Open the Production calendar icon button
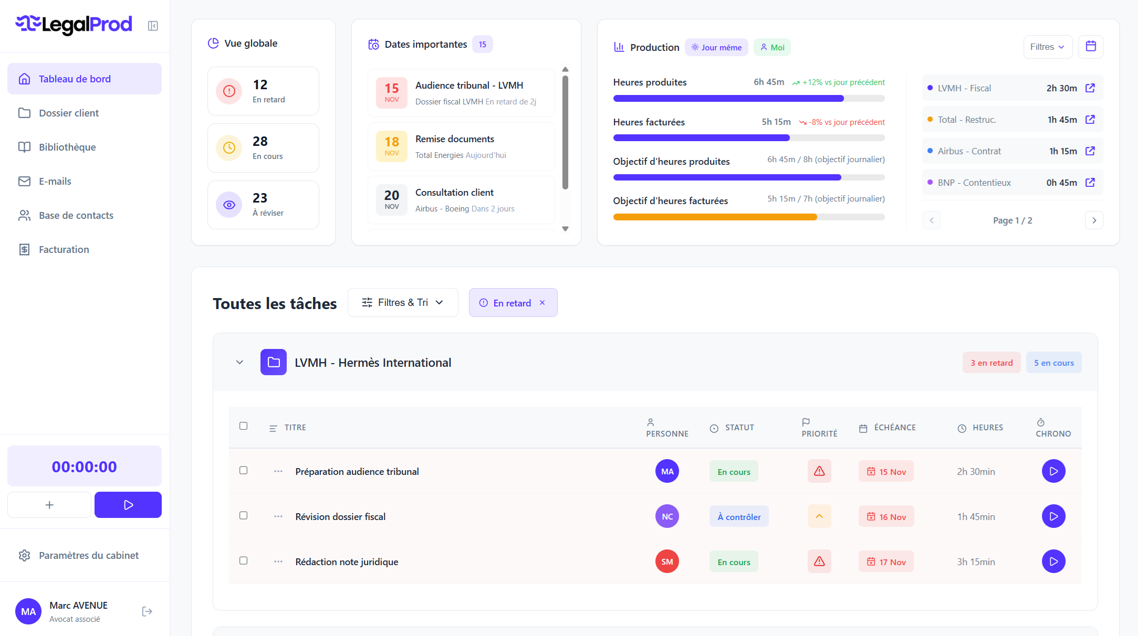Viewport: 1138px width, 636px height. point(1091,47)
